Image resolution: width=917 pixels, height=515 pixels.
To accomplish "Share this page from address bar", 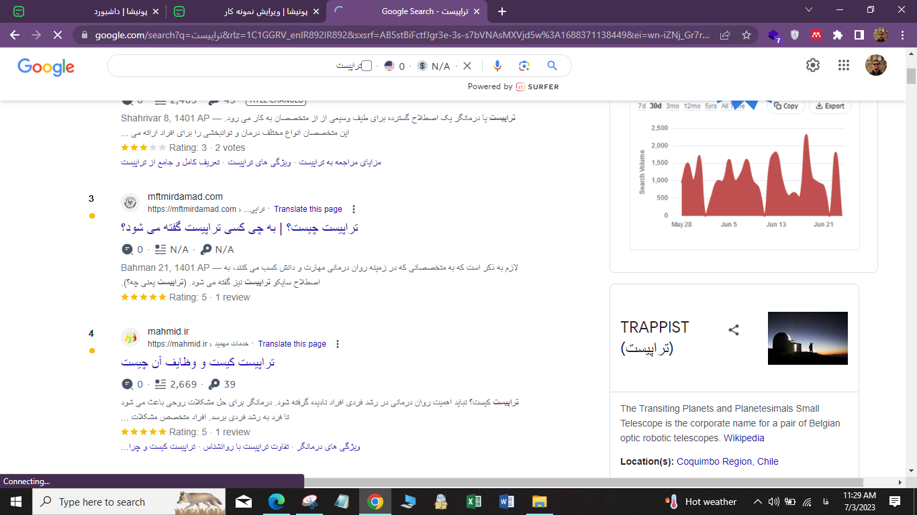I will pyautogui.click(x=725, y=35).
